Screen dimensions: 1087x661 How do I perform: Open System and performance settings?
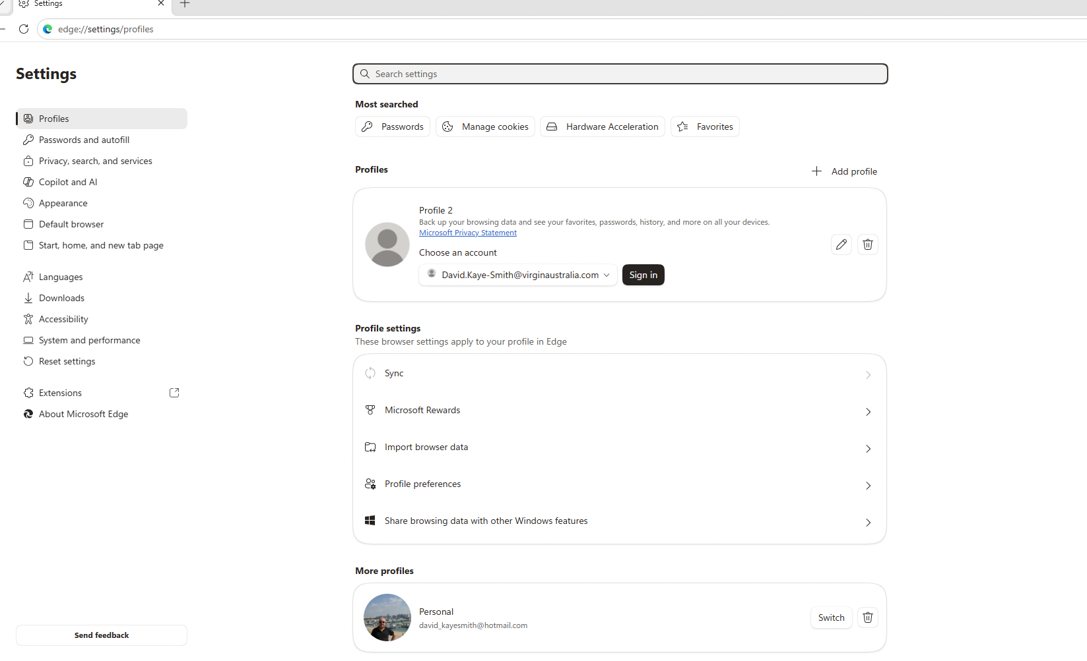[102, 340]
